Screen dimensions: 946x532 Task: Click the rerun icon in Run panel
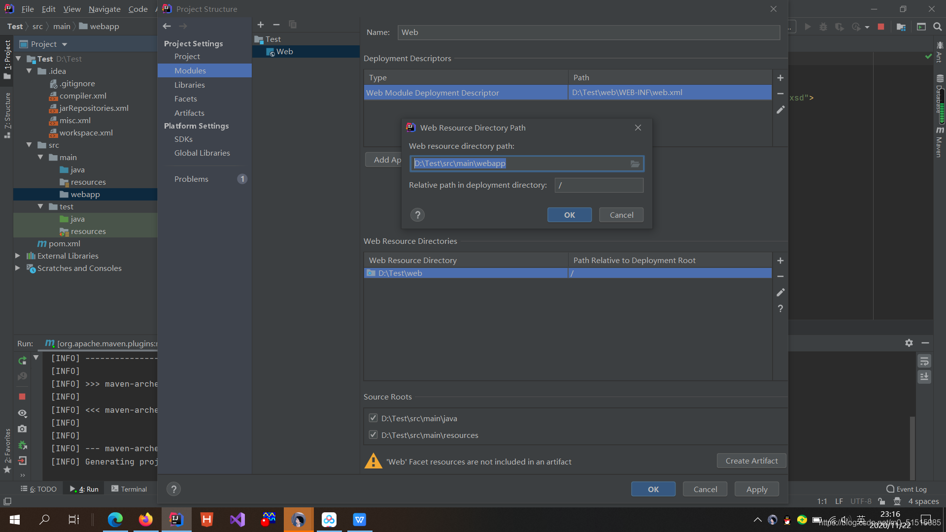(22, 361)
